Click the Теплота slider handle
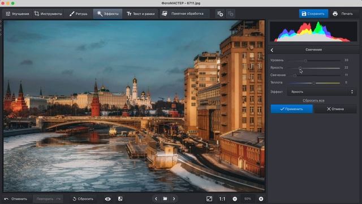This screenshot has width=362, height=204. point(313,83)
